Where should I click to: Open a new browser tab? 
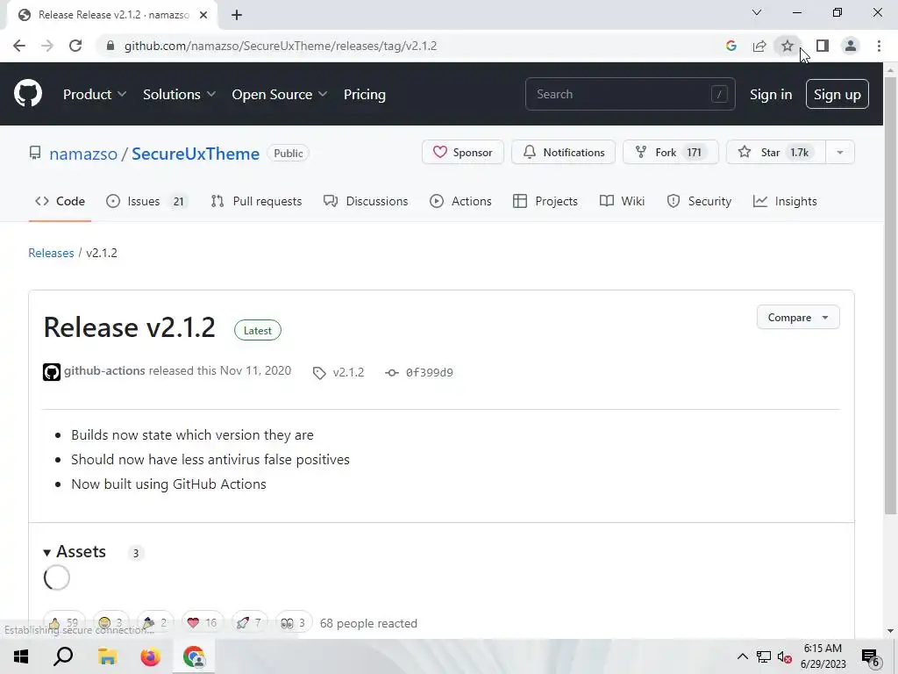237,15
